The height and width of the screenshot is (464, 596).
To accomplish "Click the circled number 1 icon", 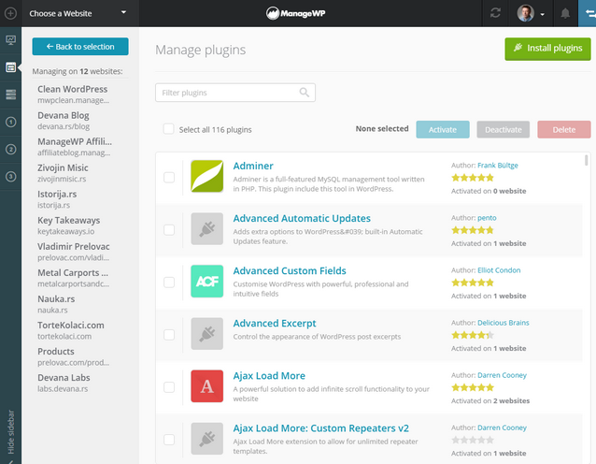I will [10, 123].
